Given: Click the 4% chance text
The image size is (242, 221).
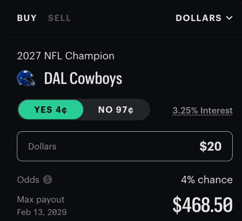Looking at the screenshot, I should (x=207, y=180).
